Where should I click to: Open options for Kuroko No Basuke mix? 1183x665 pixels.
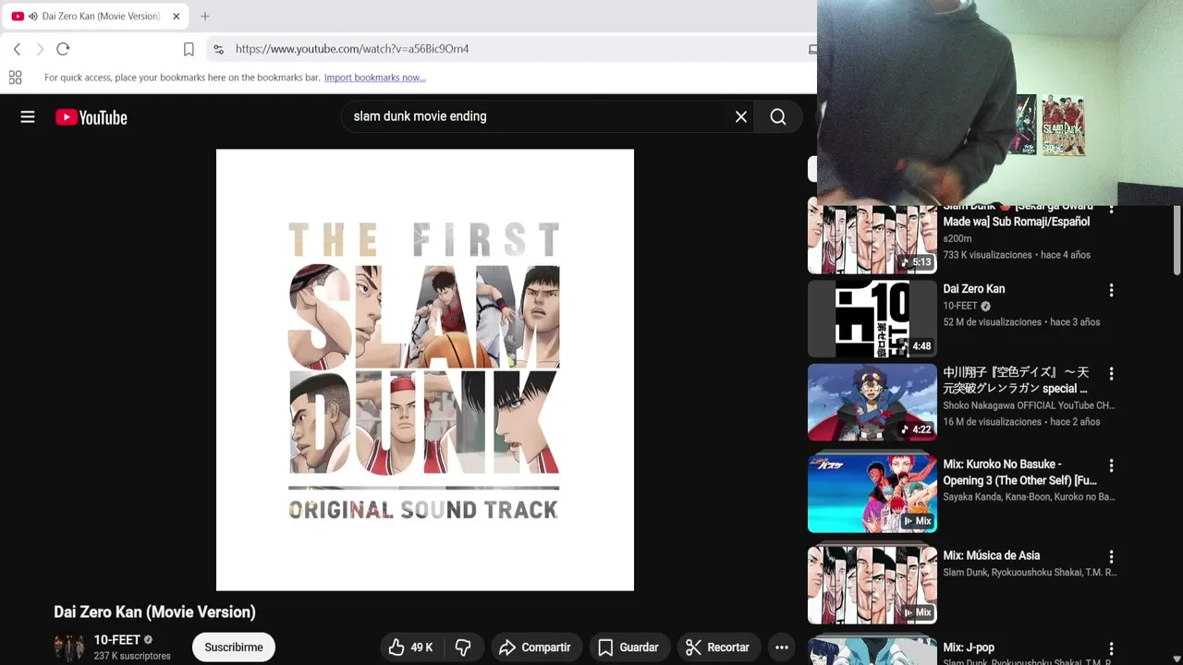[x=1111, y=465]
